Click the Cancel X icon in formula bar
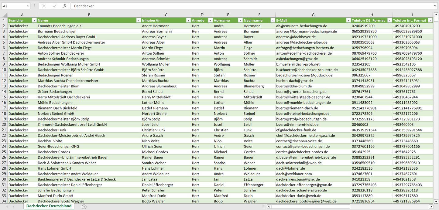Viewport: 439px width, 210px height. 44,6
